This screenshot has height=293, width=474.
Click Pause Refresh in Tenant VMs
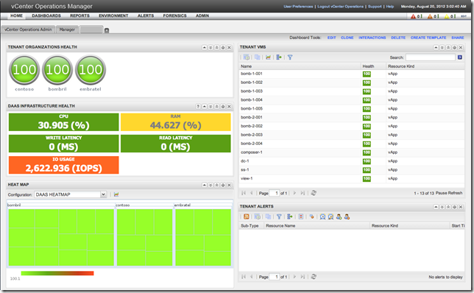(x=449, y=193)
